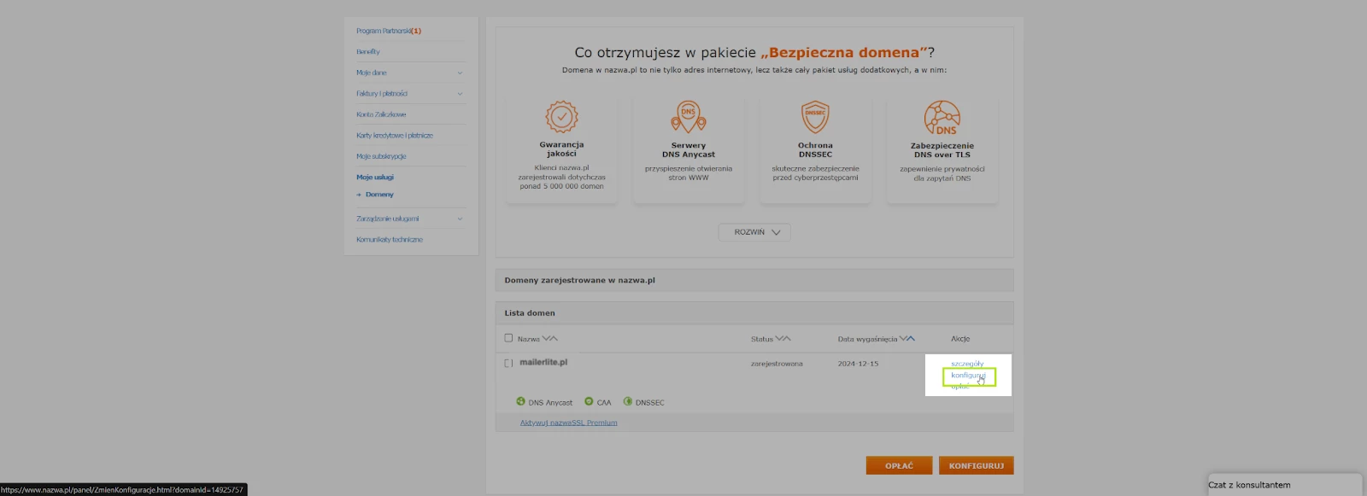Click the Gwarancja jakości badge icon

(x=561, y=117)
